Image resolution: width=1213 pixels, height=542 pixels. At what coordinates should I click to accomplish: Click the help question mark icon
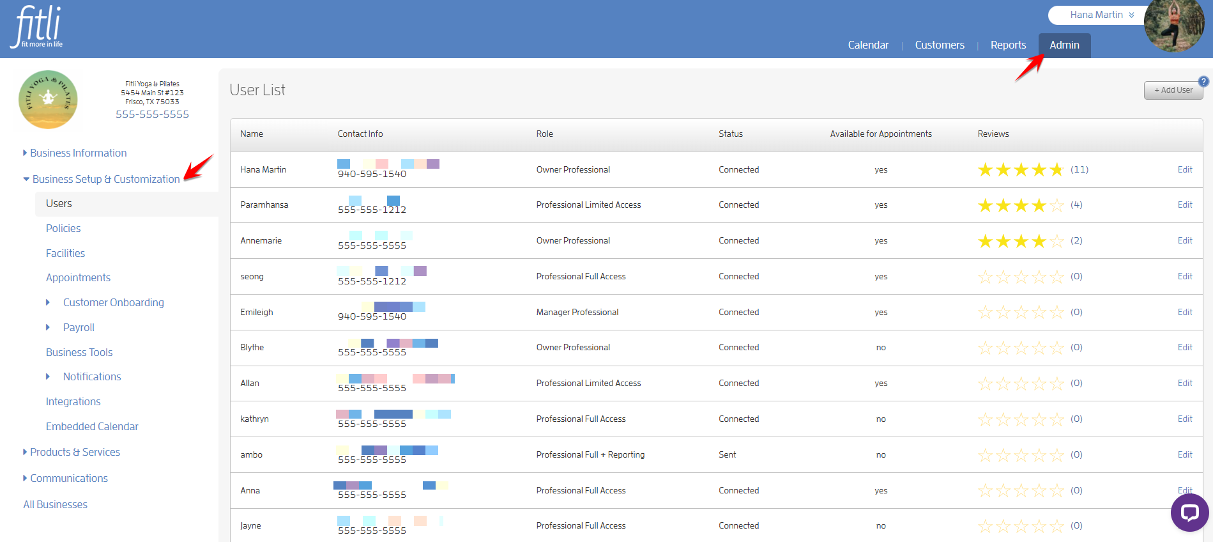[x=1203, y=81]
